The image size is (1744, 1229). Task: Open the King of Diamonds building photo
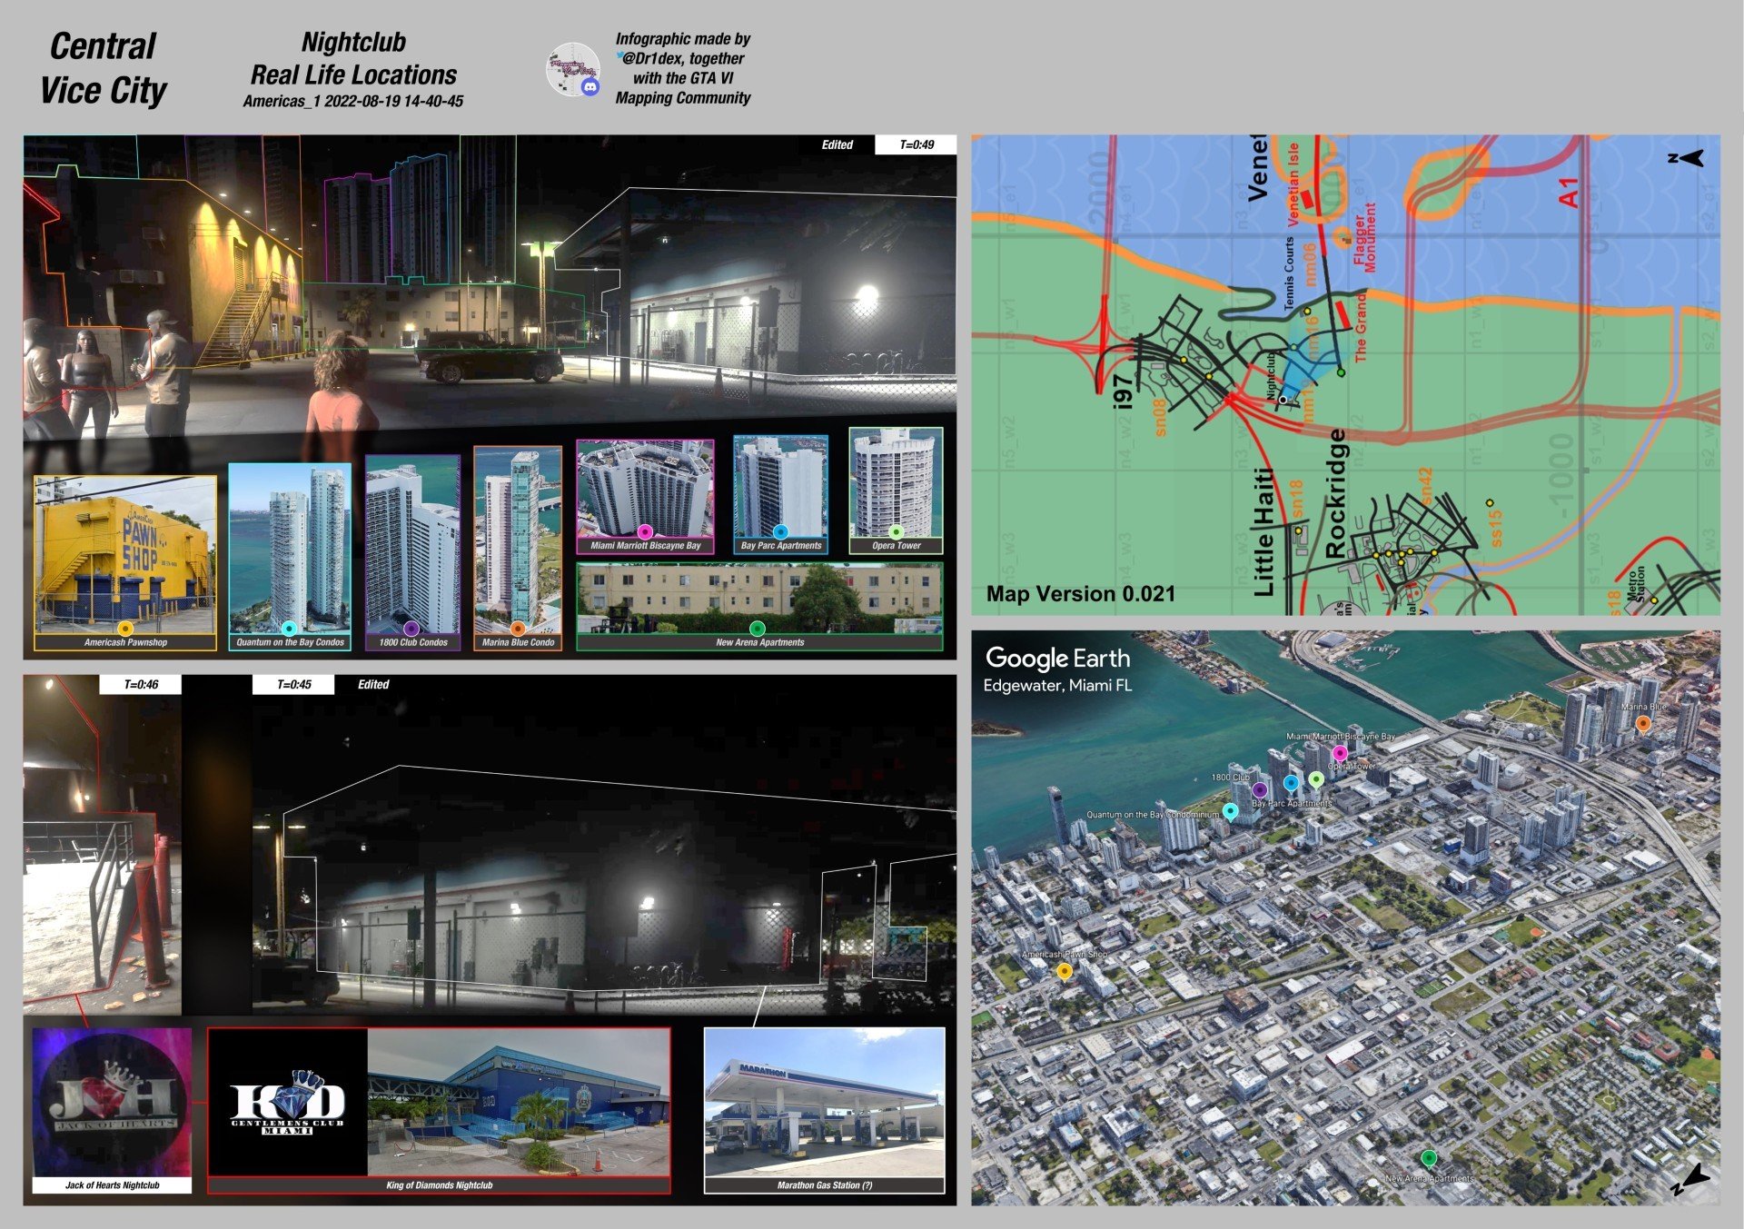tap(519, 1102)
